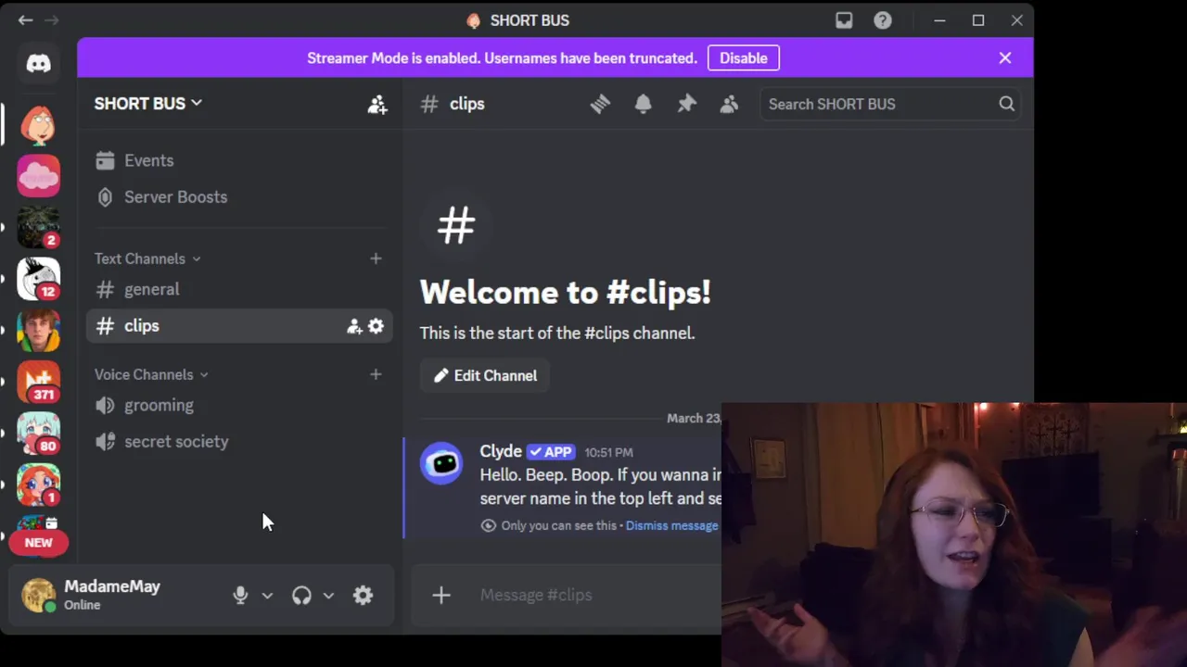
Task: Open the blond-haired person server icon
Action: click(38, 331)
